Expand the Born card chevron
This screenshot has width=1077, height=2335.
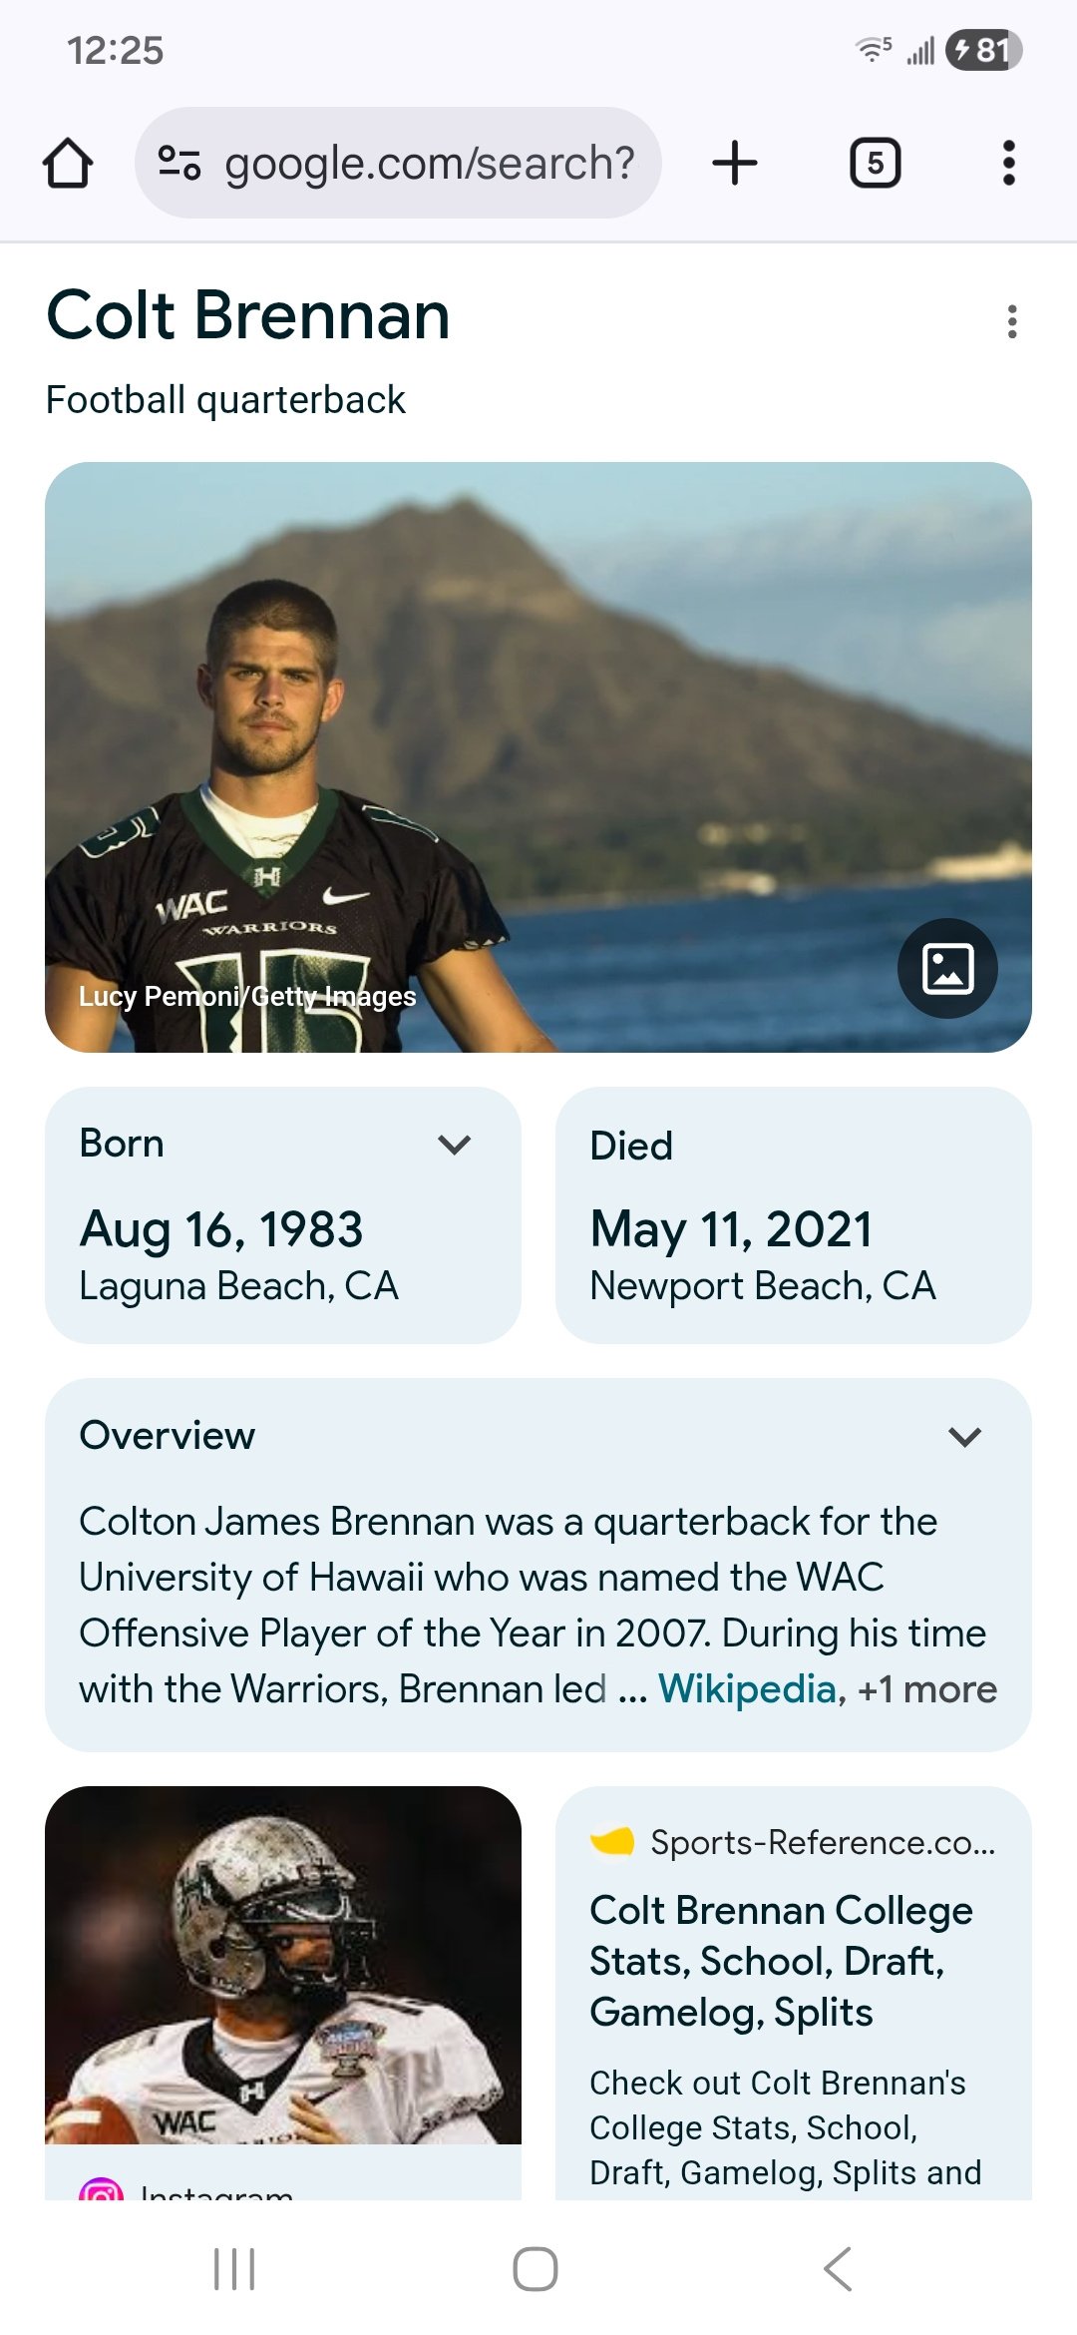[454, 1145]
